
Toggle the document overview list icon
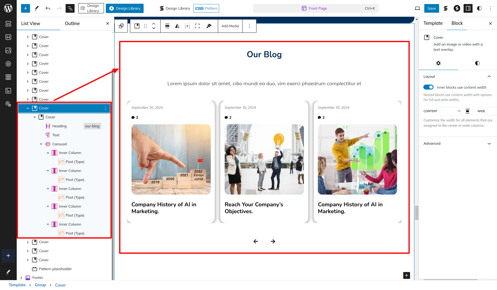pyautogui.click(x=70, y=8)
